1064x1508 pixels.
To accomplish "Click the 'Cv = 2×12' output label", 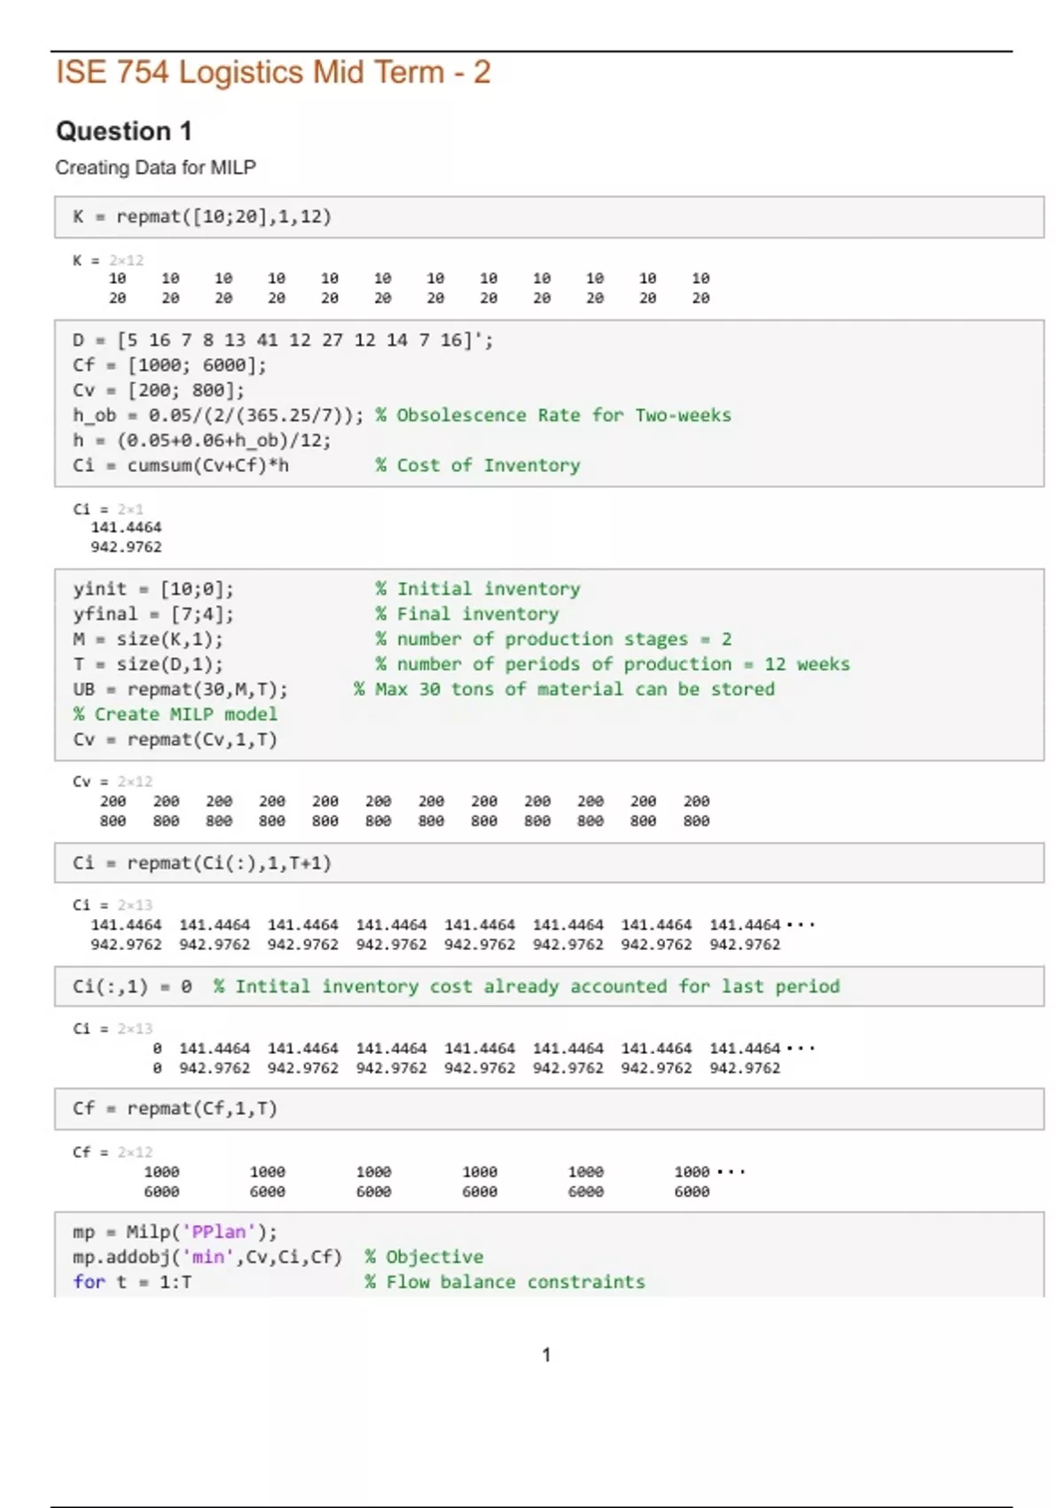I will pos(113,781).
